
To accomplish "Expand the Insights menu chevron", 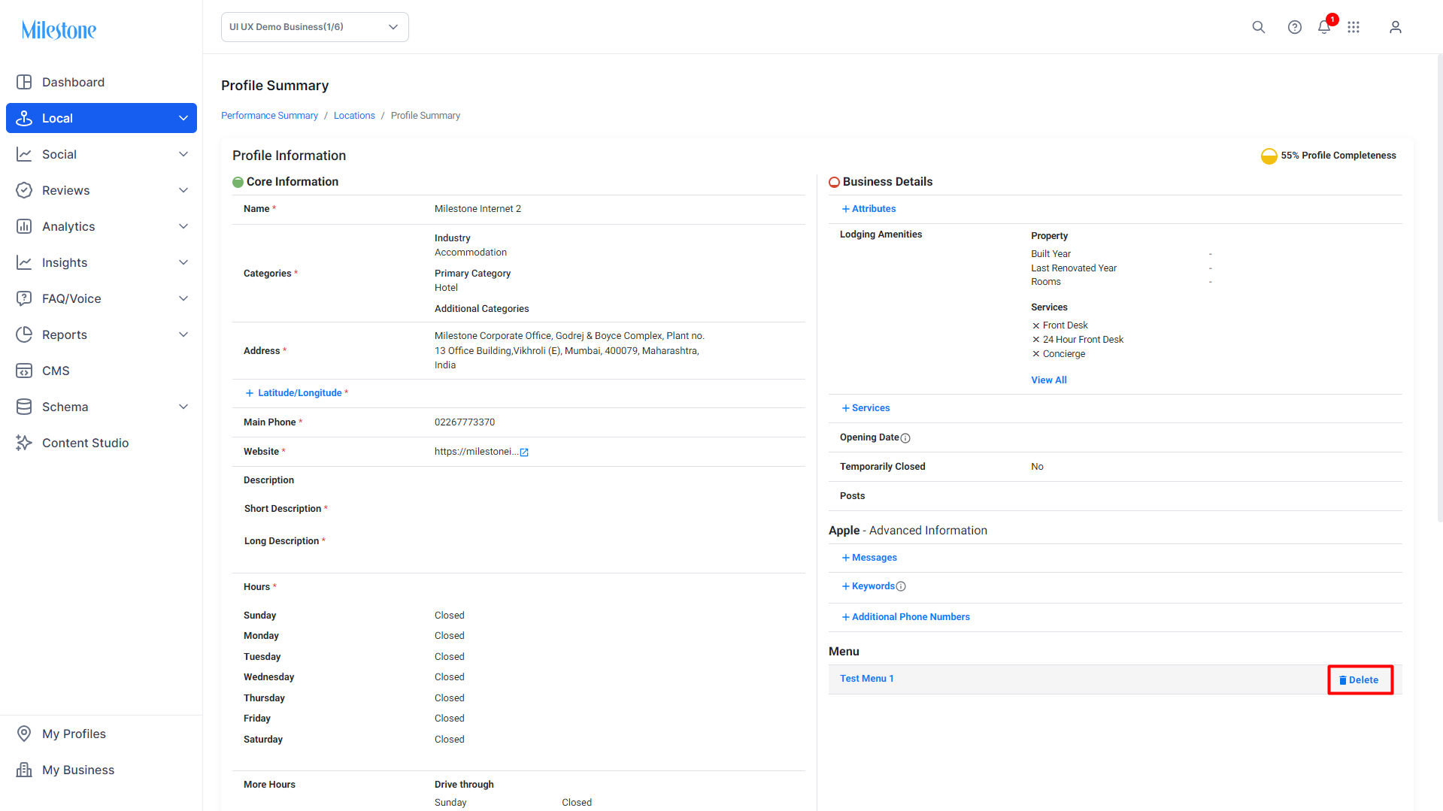I will point(183,262).
